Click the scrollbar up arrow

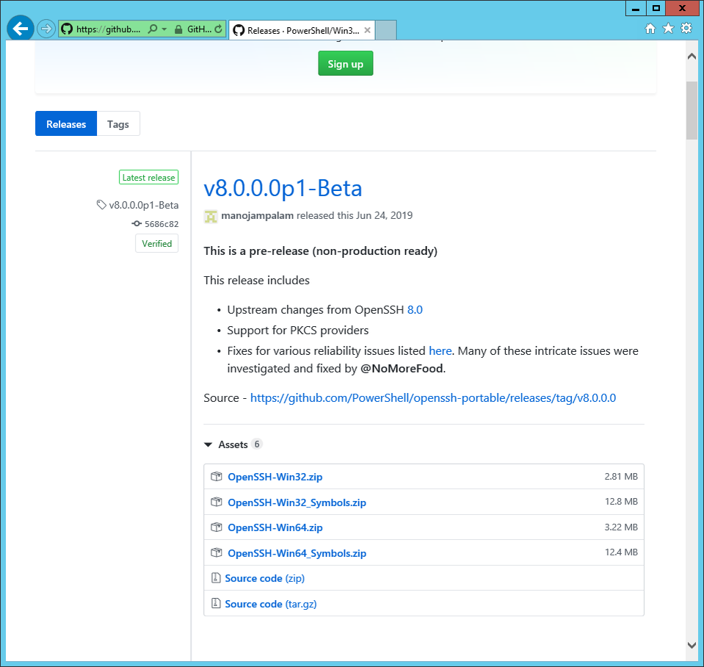click(692, 56)
